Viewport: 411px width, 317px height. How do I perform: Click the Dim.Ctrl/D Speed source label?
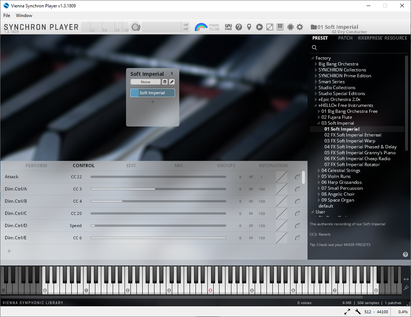tap(75, 226)
